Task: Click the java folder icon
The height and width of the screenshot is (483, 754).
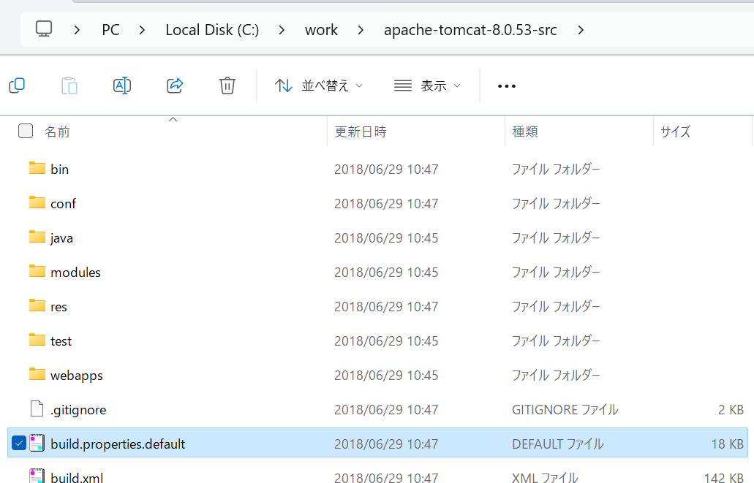Action: 37,237
